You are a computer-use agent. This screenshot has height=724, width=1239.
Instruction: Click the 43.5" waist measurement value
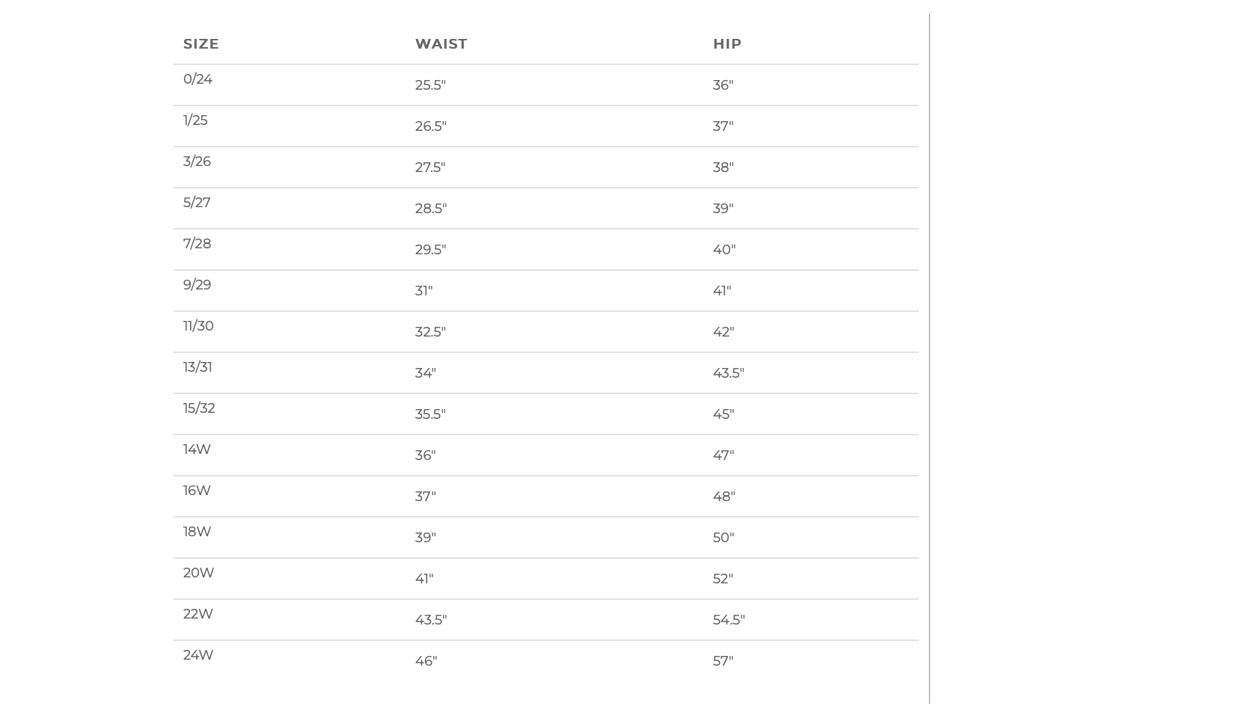click(x=431, y=620)
